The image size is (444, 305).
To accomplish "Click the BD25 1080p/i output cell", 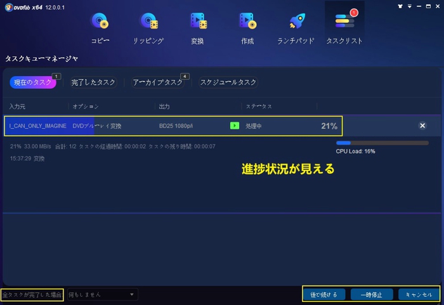I will pyautogui.click(x=176, y=126).
